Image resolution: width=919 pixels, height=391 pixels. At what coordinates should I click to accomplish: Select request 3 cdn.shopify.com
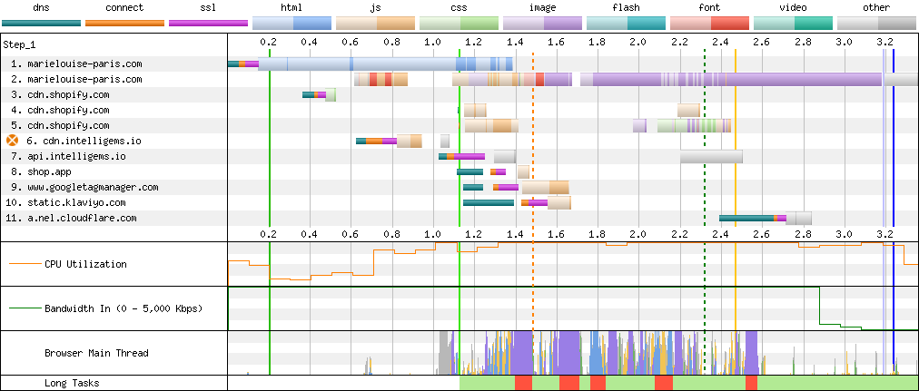click(60, 94)
